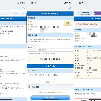Tap the お問い合わせ者を追加 label text
The image size is (101, 101).
pyautogui.click(x=52, y=59)
